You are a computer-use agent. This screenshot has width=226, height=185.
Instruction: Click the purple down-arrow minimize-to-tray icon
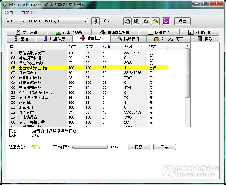(166, 21)
